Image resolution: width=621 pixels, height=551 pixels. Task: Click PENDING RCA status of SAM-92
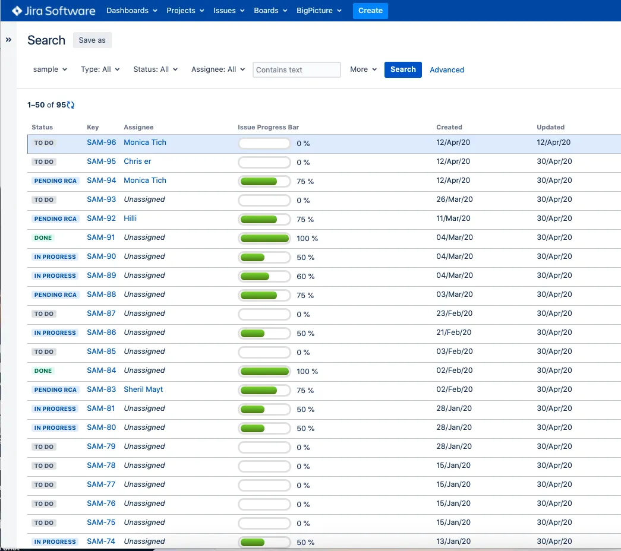pos(55,219)
